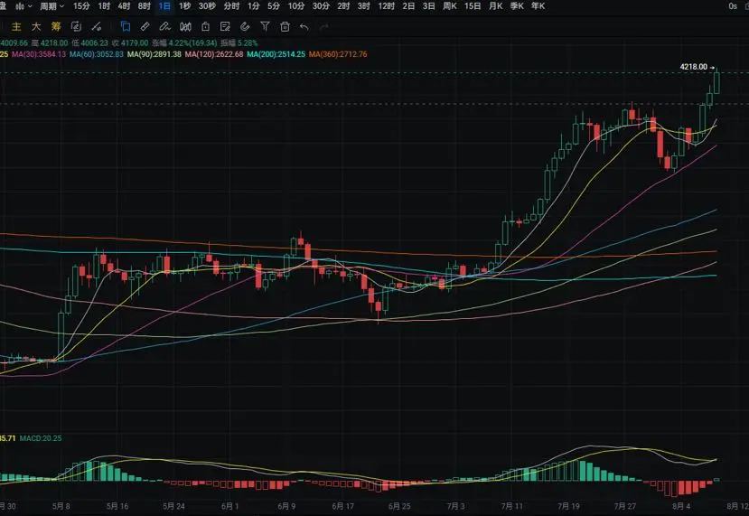The width and height of the screenshot is (749, 516).
Task: Switch chart to 5分 interval
Action: (274, 6)
